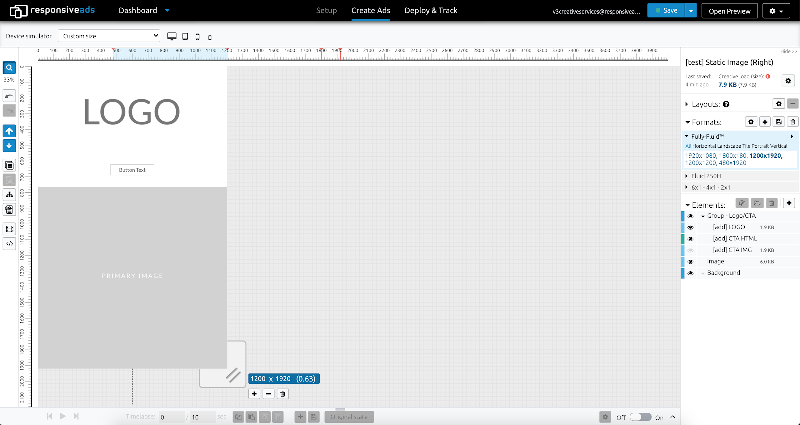800x425 pixels.
Task: Click the Save button
Action: 666,10
